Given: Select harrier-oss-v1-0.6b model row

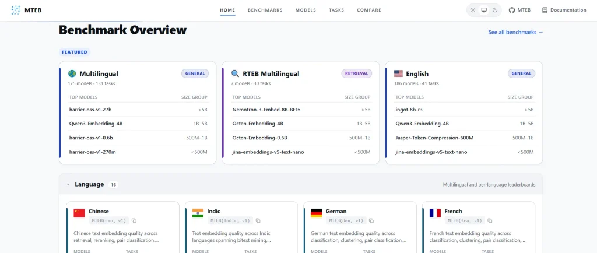Looking at the screenshot, I should click(138, 138).
